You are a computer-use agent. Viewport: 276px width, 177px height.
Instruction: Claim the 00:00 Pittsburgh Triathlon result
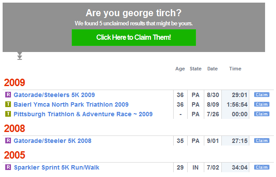pyautogui.click(x=262, y=114)
